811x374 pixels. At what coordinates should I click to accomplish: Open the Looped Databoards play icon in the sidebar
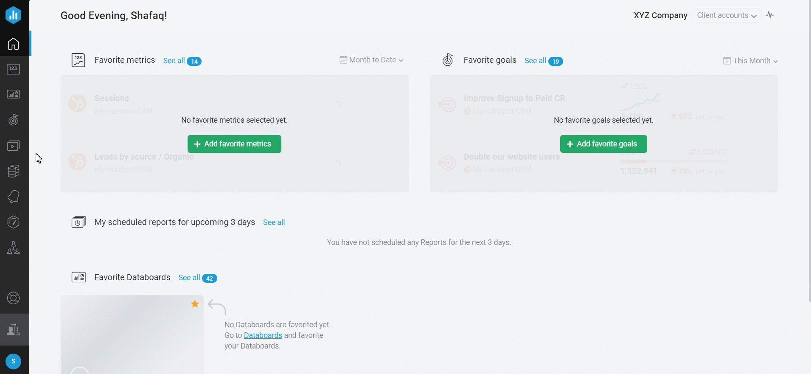[x=14, y=146]
